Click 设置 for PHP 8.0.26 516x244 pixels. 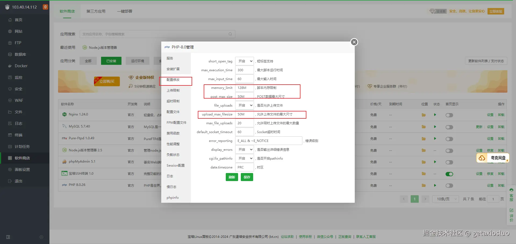pyautogui.click(x=490, y=185)
